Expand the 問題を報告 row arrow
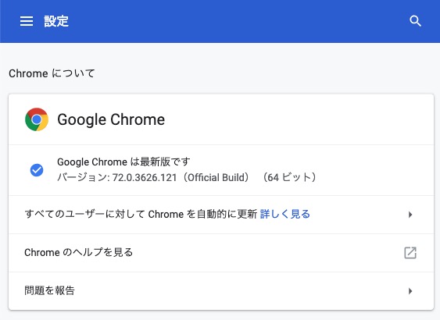 tap(410, 291)
